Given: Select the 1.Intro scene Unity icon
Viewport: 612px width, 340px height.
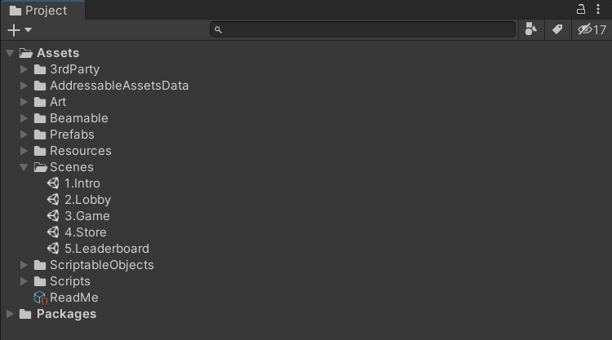Looking at the screenshot, I should [53, 183].
